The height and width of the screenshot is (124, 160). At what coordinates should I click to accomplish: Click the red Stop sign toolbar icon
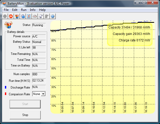pos(11,16)
